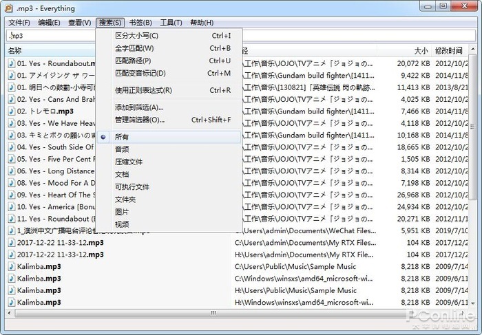482x335 pixels.
Task: Click audio icon of 05. Yes - Five Per Cent
Action: 12,160
